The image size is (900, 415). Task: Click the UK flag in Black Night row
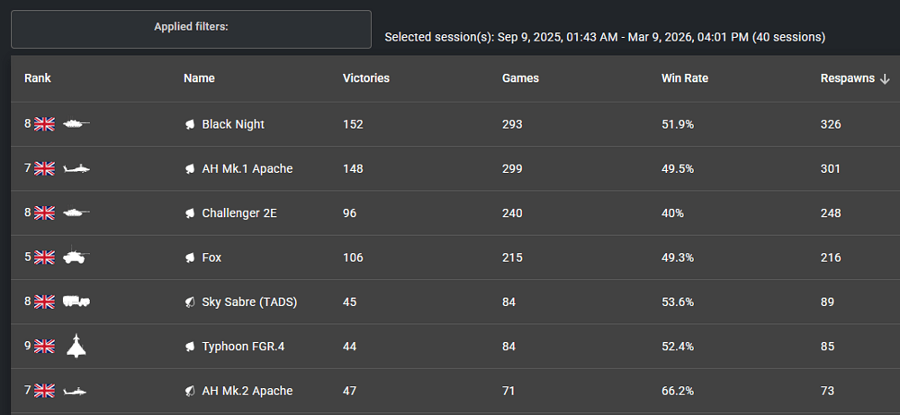[45, 124]
